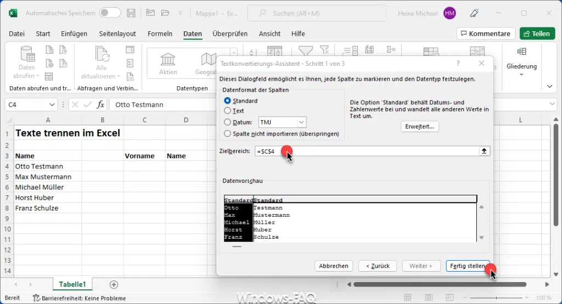Select the Text column format radio

(227, 111)
